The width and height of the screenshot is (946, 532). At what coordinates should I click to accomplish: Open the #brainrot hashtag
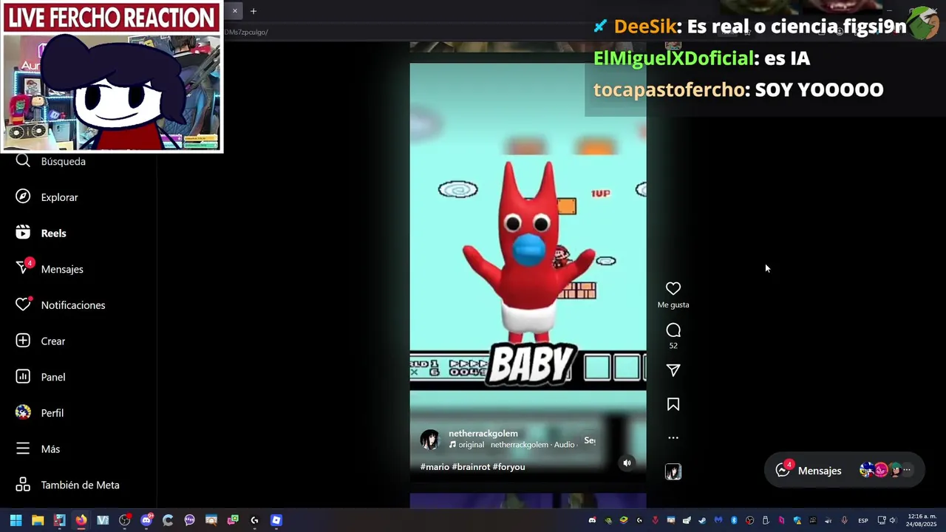(470, 467)
